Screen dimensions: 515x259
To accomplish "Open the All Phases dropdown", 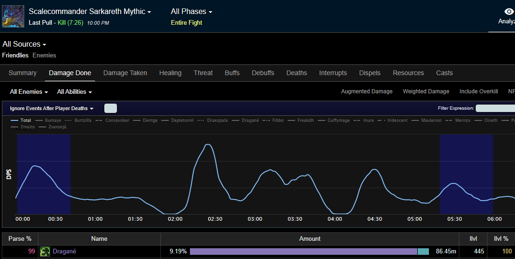I will 191,12.
